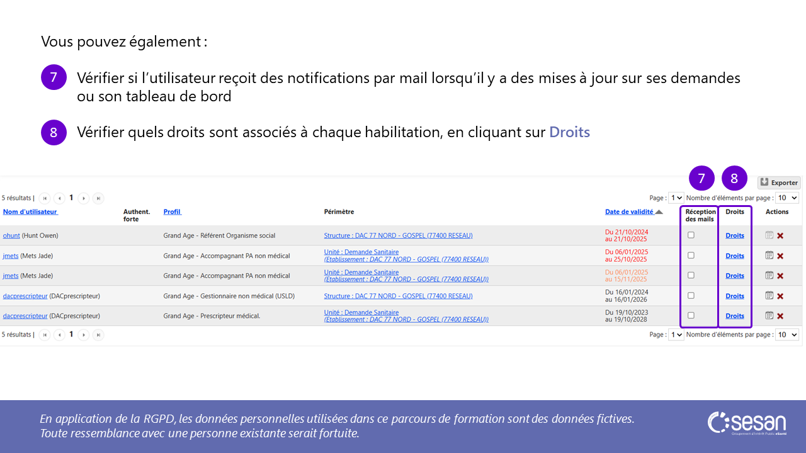
Task: Go to first page in bottom pager
Action: click(x=44, y=335)
